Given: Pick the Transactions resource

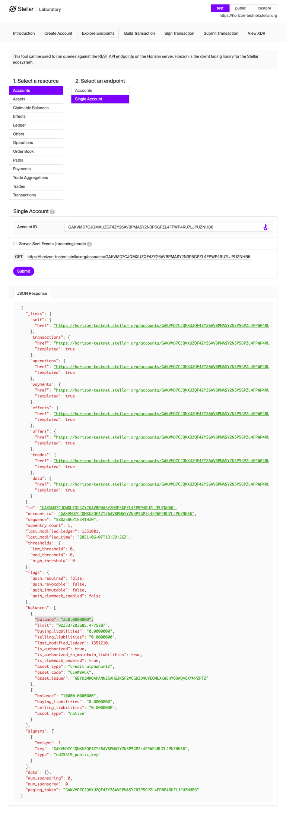Looking at the screenshot, I should pos(36,195).
